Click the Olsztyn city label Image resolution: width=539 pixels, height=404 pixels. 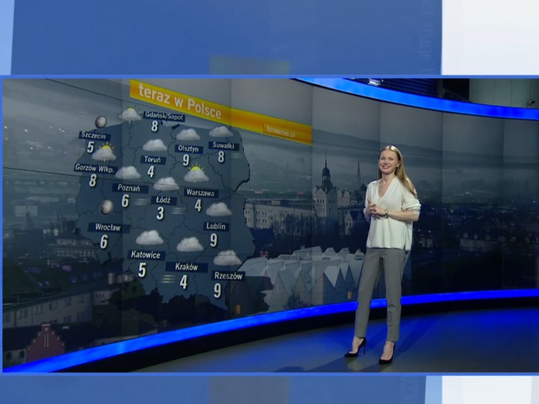click(x=189, y=149)
